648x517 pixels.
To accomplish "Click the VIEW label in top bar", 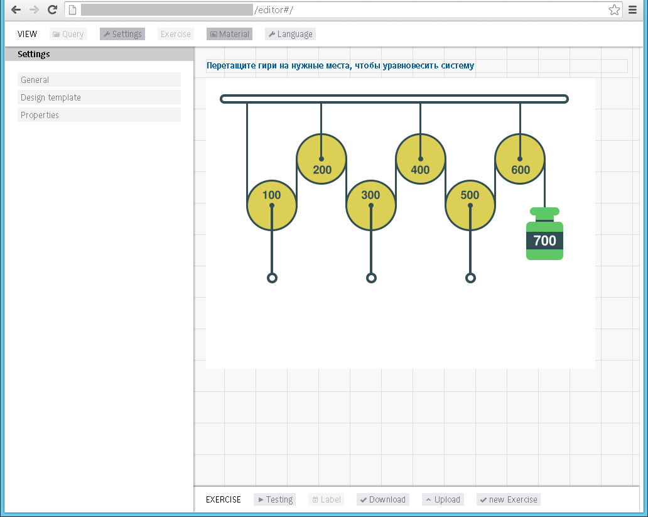I will tap(27, 34).
